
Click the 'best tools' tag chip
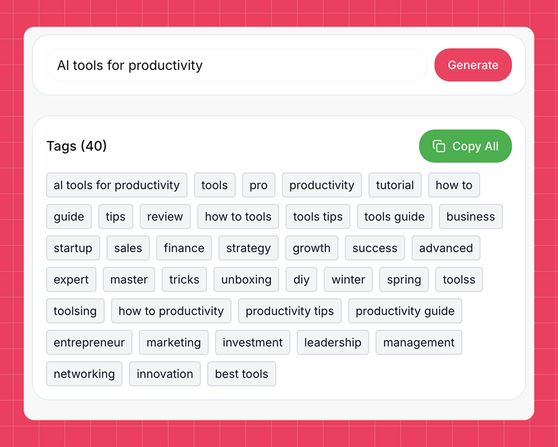pyautogui.click(x=241, y=374)
